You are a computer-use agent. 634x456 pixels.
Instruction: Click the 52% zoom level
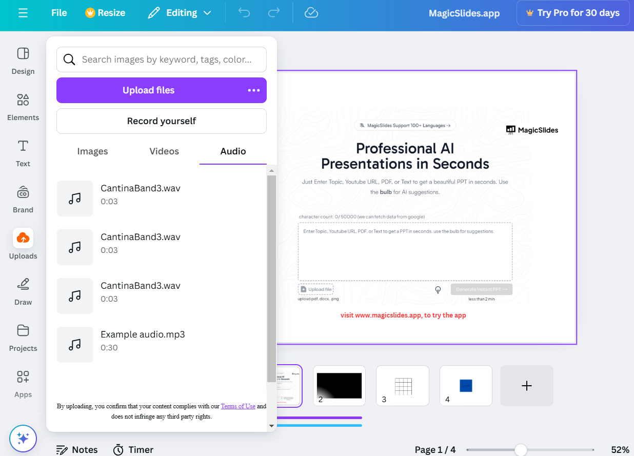[x=620, y=450]
